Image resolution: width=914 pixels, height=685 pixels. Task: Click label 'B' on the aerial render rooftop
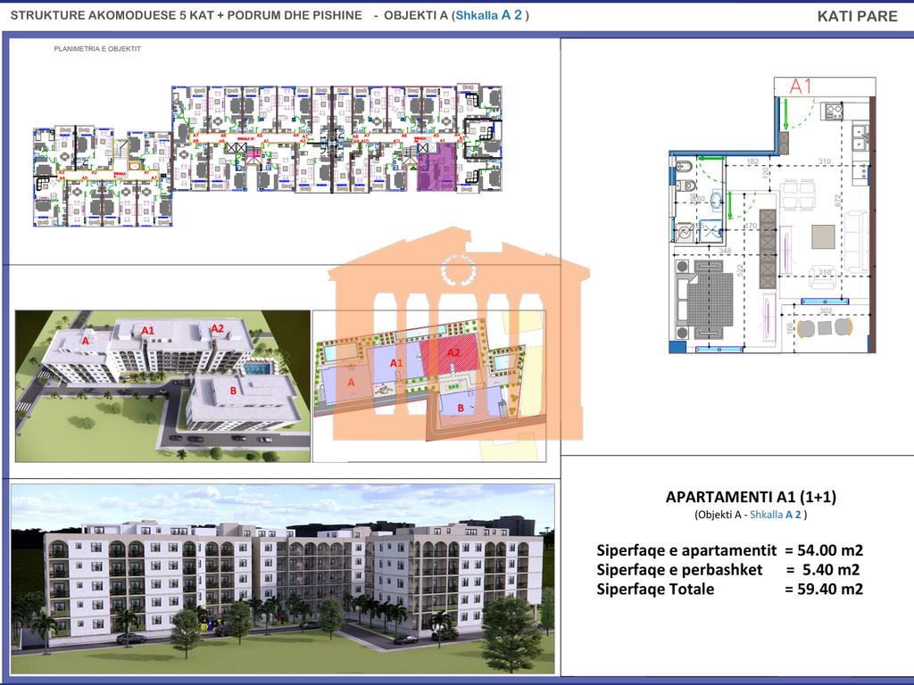click(233, 391)
